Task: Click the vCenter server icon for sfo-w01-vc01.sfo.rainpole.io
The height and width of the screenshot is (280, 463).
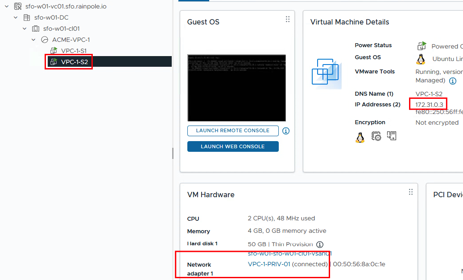Action: pos(18,7)
